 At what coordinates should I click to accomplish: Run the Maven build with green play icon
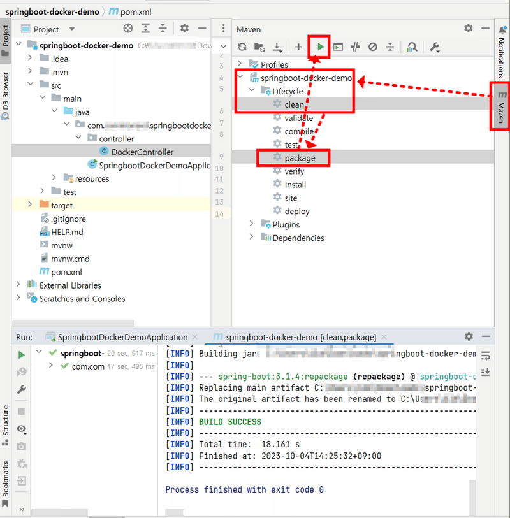click(x=320, y=47)
